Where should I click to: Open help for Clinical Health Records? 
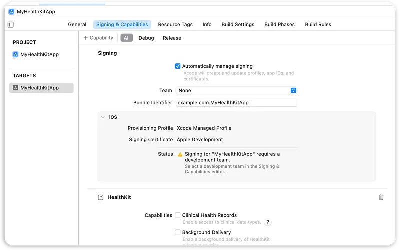point(268,222)
